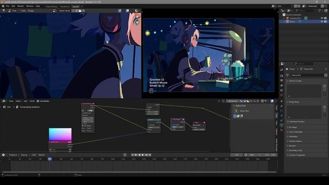Image resolution: width=329 pixels, height=185 pixels.
Task: Open the File menu
Action: tap(8, 6)
